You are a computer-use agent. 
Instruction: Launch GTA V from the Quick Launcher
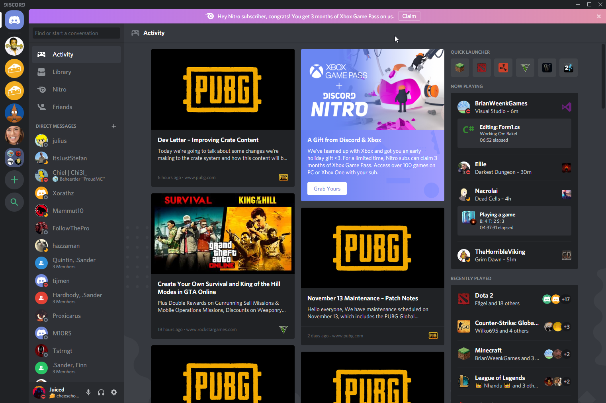[x=525, y=68]
